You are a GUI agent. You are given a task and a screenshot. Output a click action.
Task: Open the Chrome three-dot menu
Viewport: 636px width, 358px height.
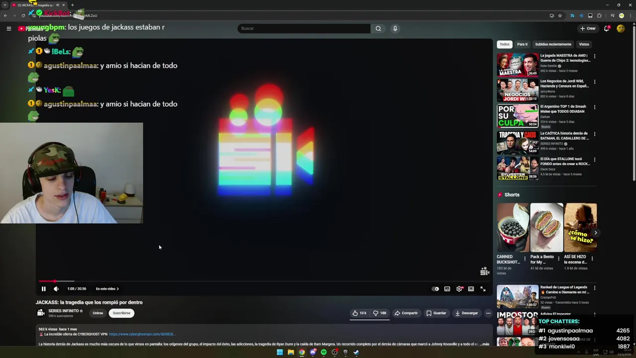631,15
